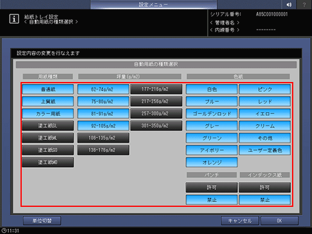312x234 pixels.
Task: Open the 設定メニュー tab at top
Action: click(154, 4)
